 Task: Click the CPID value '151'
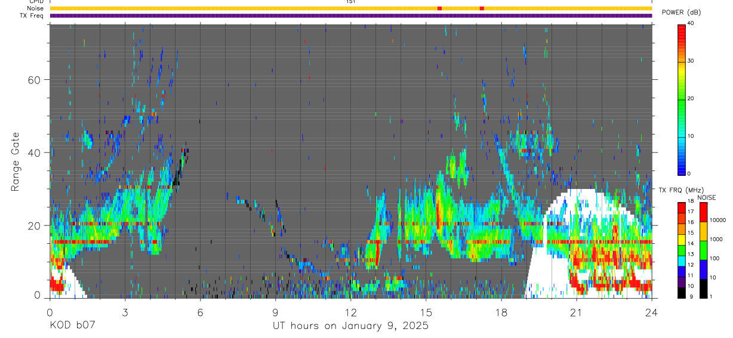click(350, 2)
